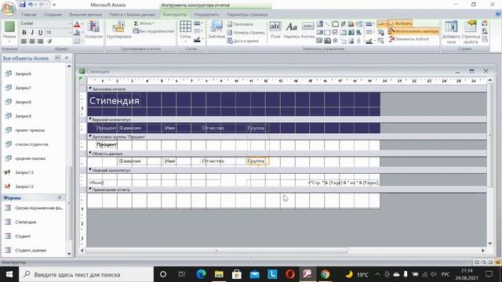
Task: Toggle Использовать мастера control wizards
Action: 413,31
